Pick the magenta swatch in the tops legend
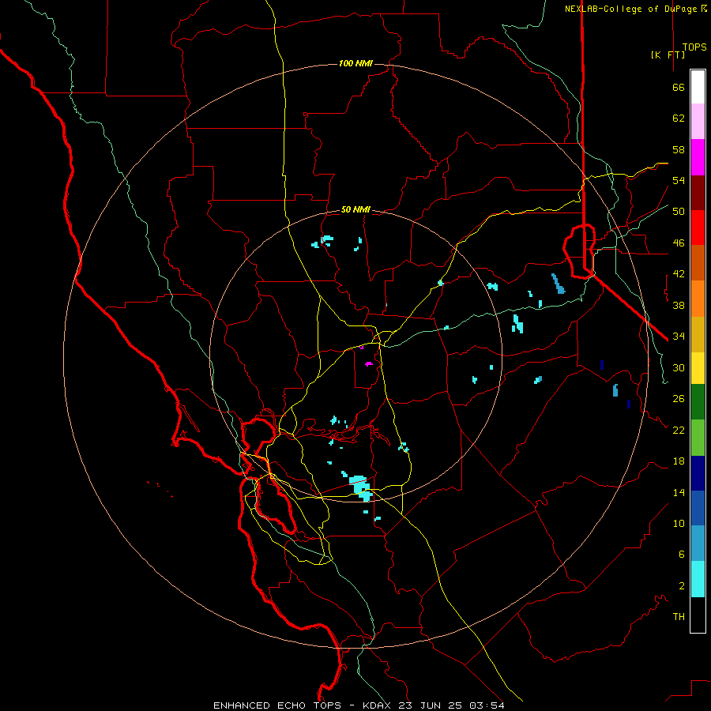Screen dimensions: 711x711 click(698, 157)
